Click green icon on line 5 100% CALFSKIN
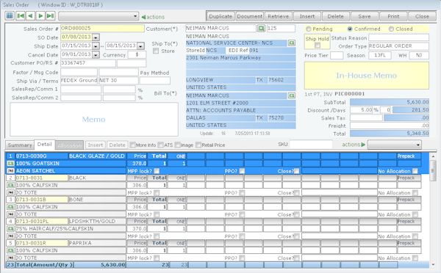 (11, 250)
